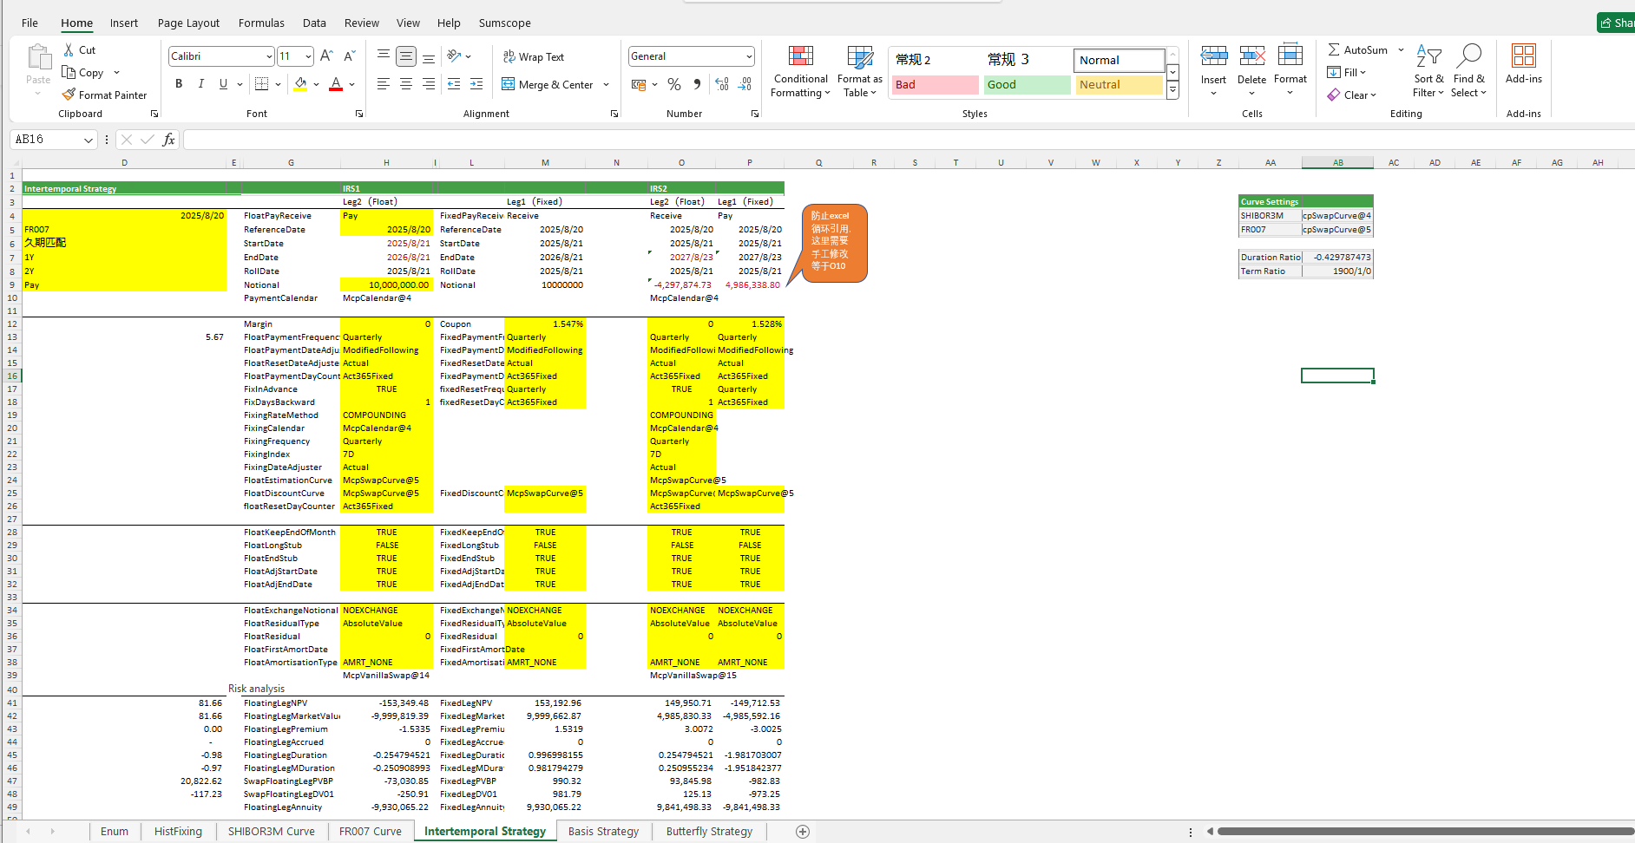Click the Merge & Center icon
The image size is (1635, 843).
pos(509,84)
